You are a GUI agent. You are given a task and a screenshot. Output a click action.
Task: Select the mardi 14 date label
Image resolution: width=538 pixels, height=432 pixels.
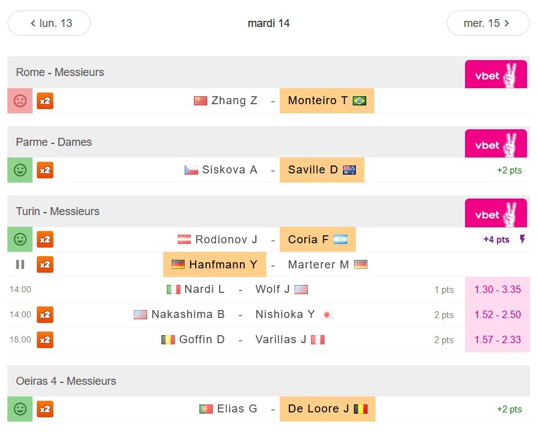269,23
